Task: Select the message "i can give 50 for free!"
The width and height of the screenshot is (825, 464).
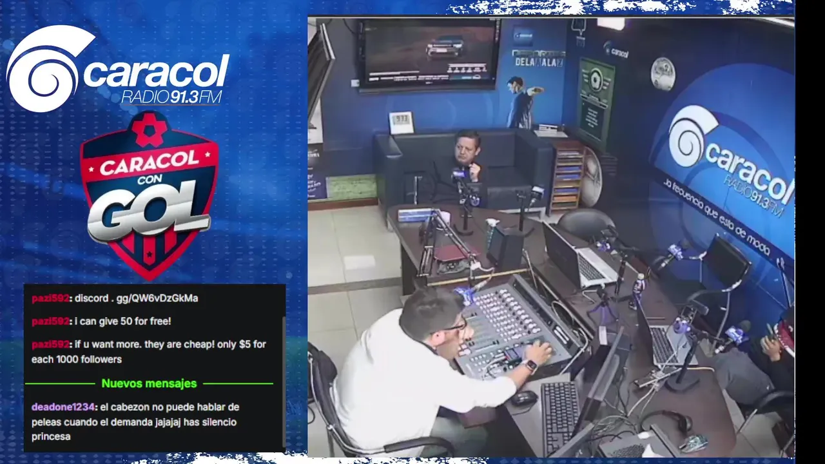Action: click(122, 321)
